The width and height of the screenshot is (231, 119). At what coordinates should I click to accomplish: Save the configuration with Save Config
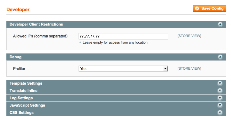[209, 9]
